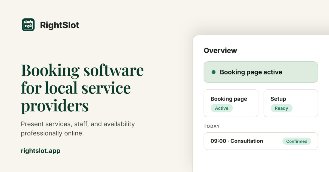The width and height of the screenshot is (329, 172).
Task: Open the rightslot.app link
Action: point(41,151)
